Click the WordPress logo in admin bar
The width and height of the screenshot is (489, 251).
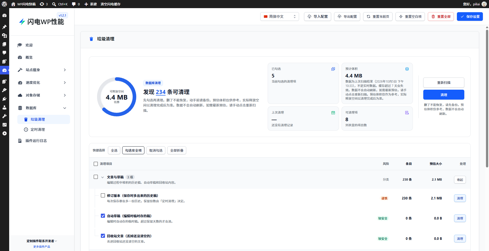[x=4, y=4]
